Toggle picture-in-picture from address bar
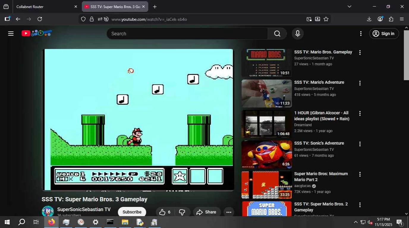This screenshot has height=228, width=409. tap(309, 19)
